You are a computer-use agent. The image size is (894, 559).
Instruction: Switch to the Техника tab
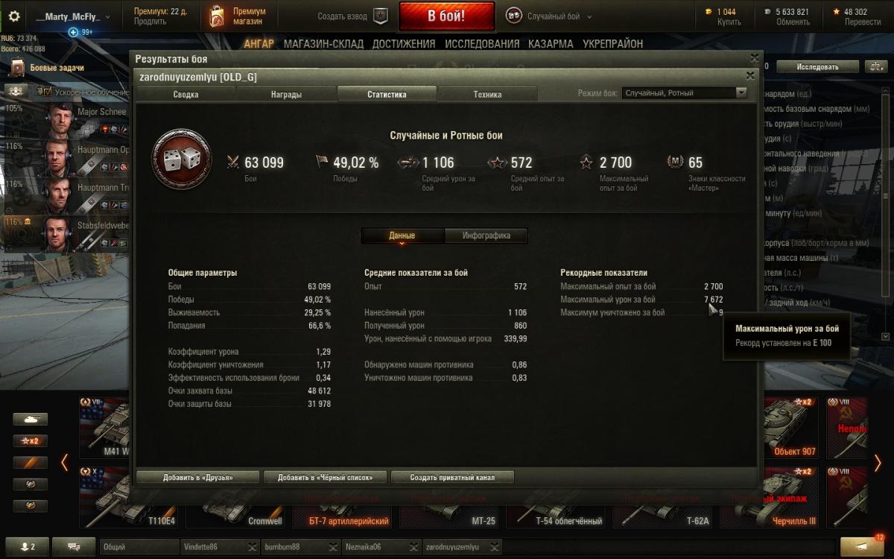point(487,94)
